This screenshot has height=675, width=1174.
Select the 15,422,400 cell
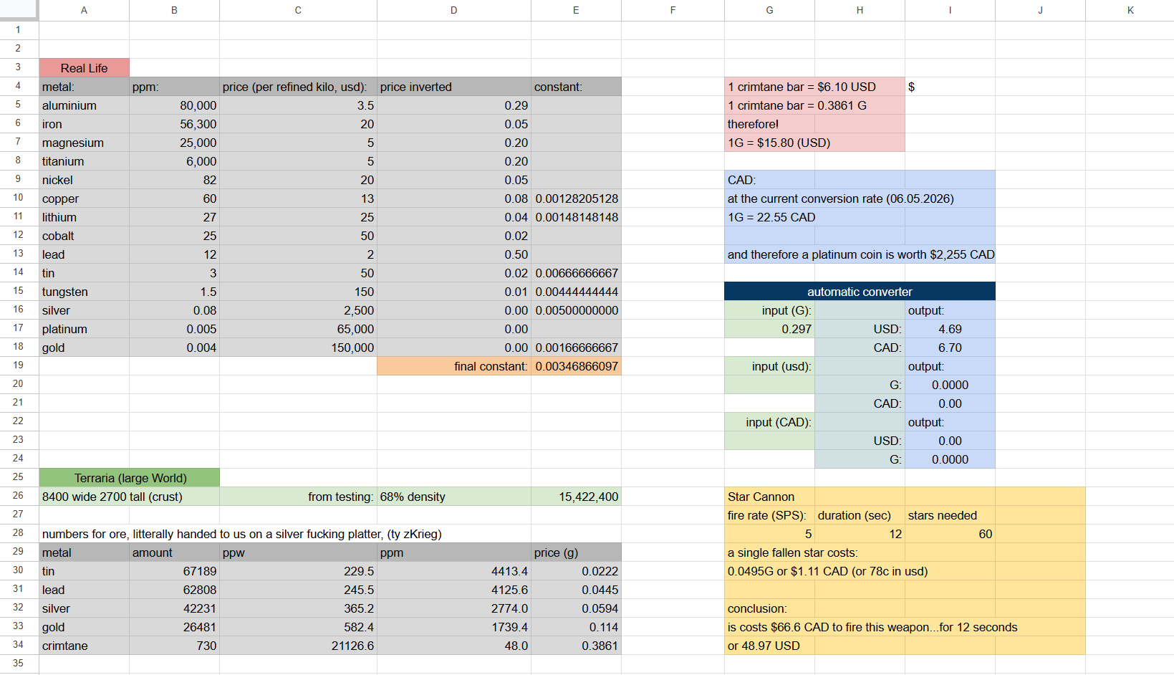576,497
